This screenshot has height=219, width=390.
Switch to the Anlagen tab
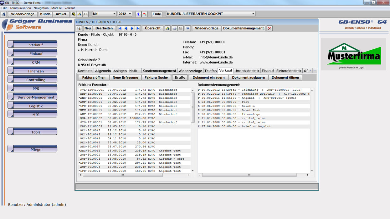120,71
